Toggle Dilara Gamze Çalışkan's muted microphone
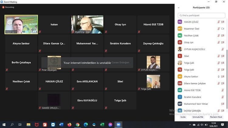The height and width of the screenshot is (128, 228). (219, 83)
